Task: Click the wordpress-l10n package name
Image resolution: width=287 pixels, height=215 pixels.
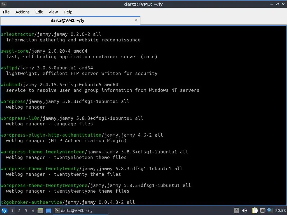Action: (x=20, y=118)
